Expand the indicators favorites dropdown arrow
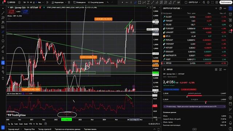This screenshot has width=233, height=131. click(66, 3)
